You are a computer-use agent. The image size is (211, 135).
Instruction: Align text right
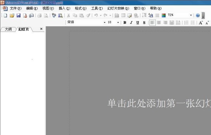[x=165, y=22]
